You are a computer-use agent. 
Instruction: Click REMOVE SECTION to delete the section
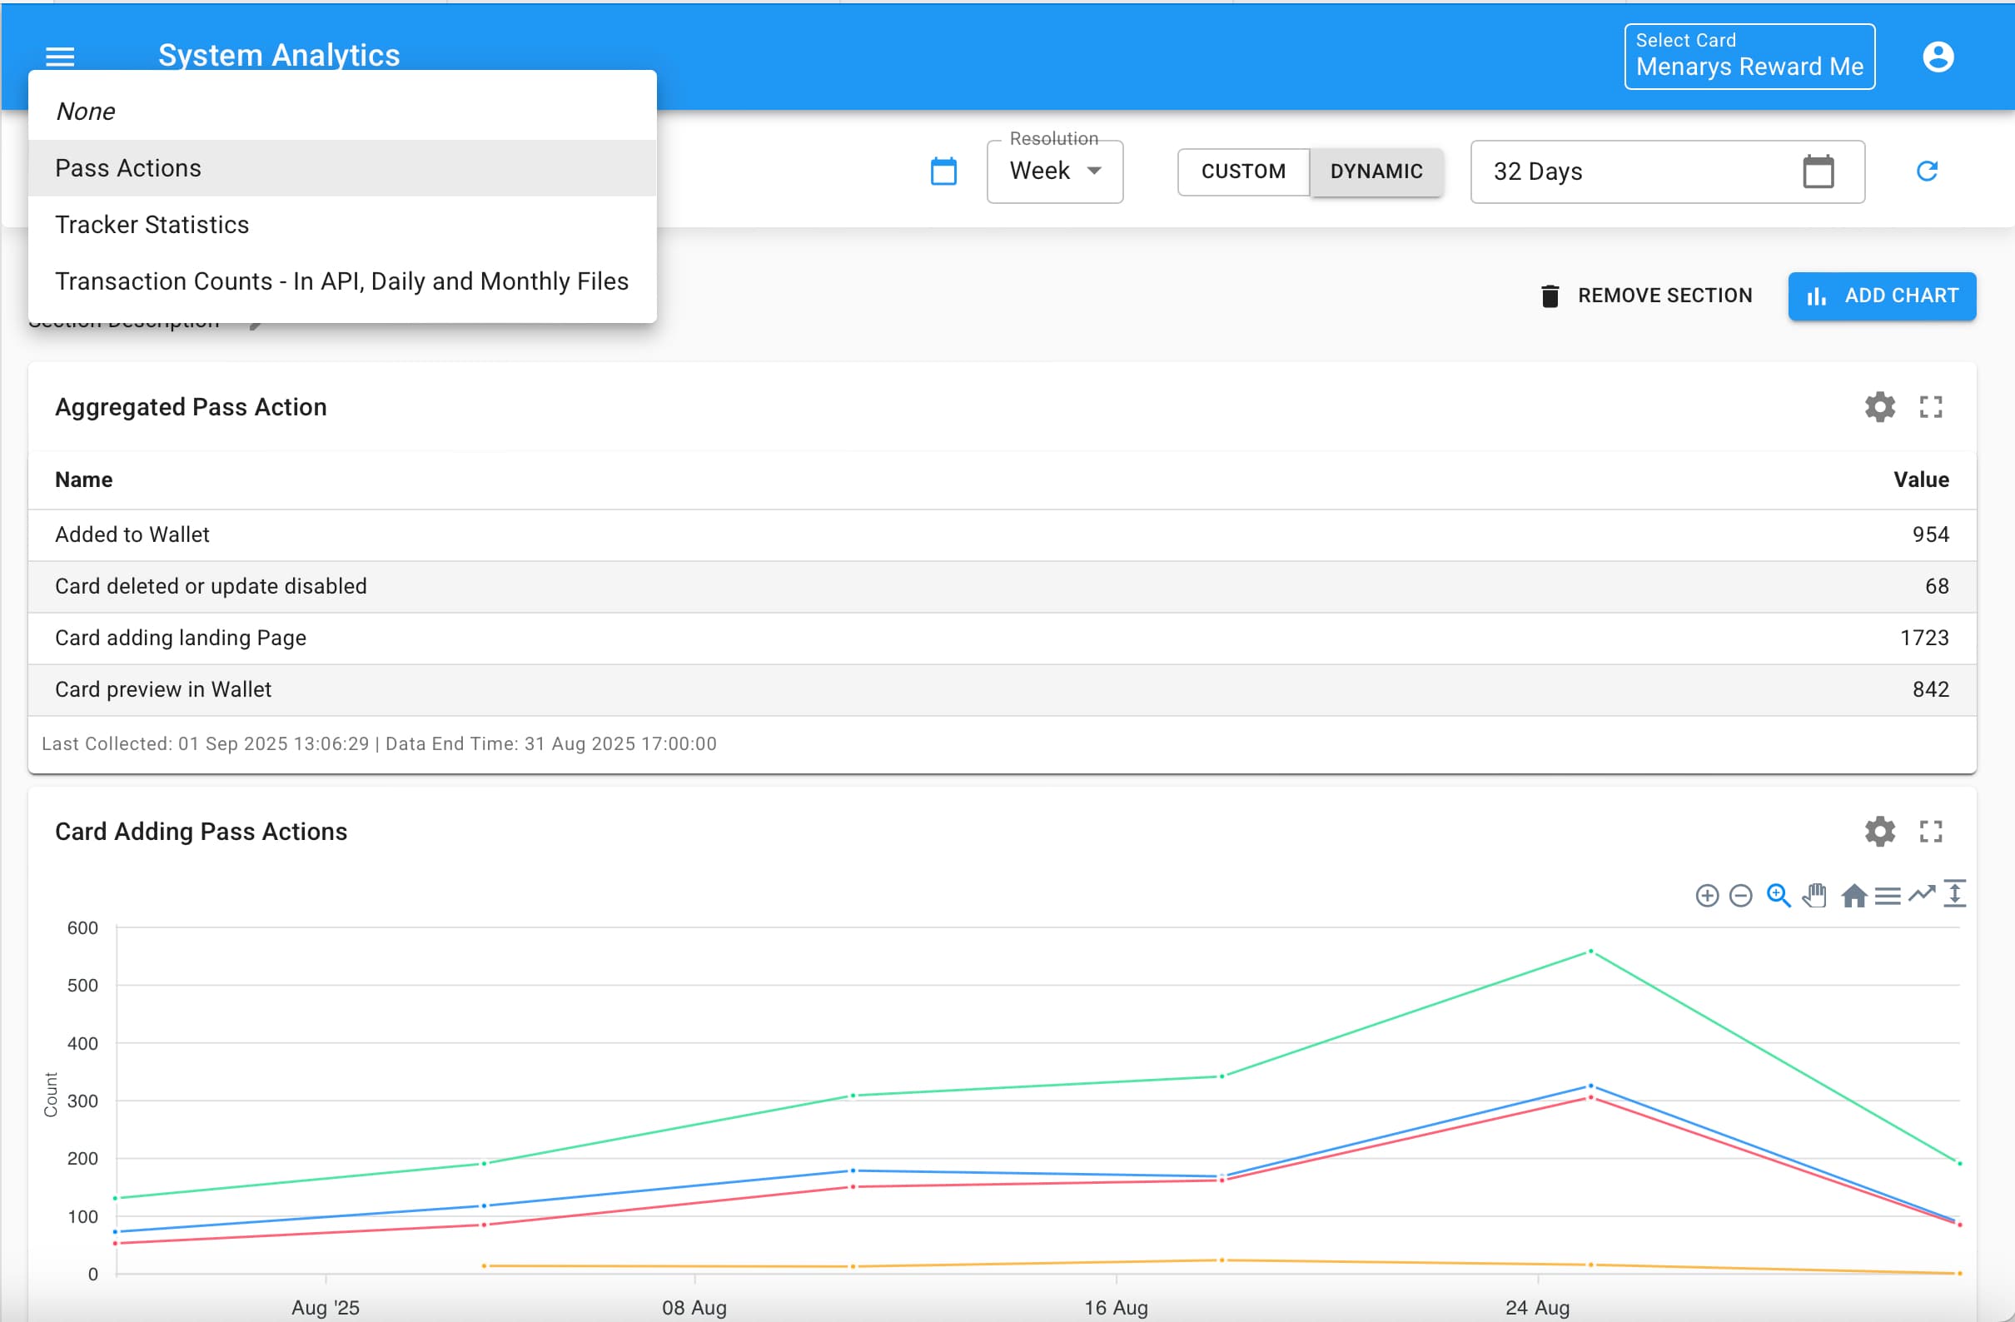(x=1646, y=296)
